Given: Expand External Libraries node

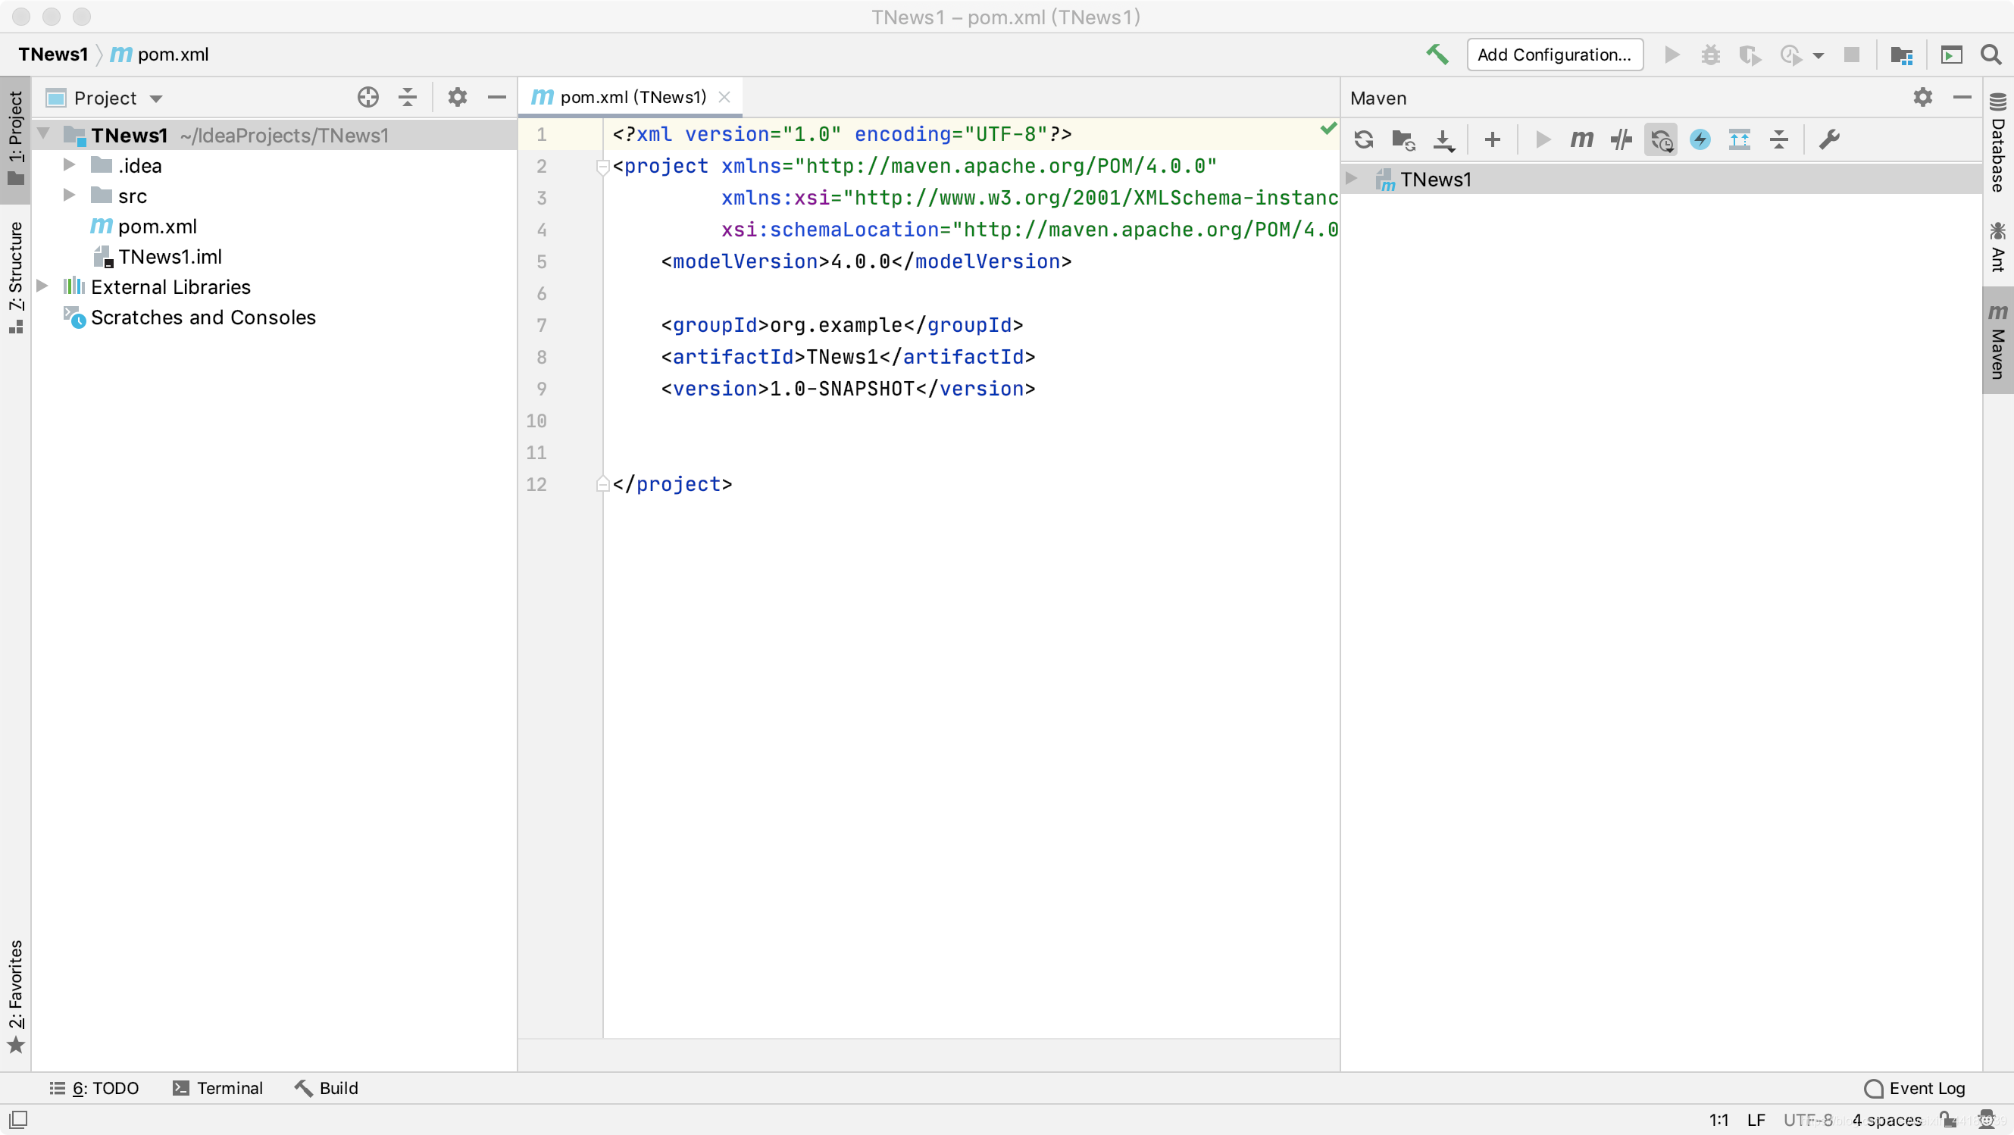Looking at the screenshot, I should coord(43,286).
